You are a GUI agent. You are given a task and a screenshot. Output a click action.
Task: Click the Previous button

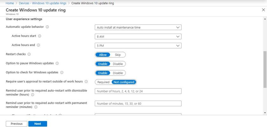[x=17, y=124]
